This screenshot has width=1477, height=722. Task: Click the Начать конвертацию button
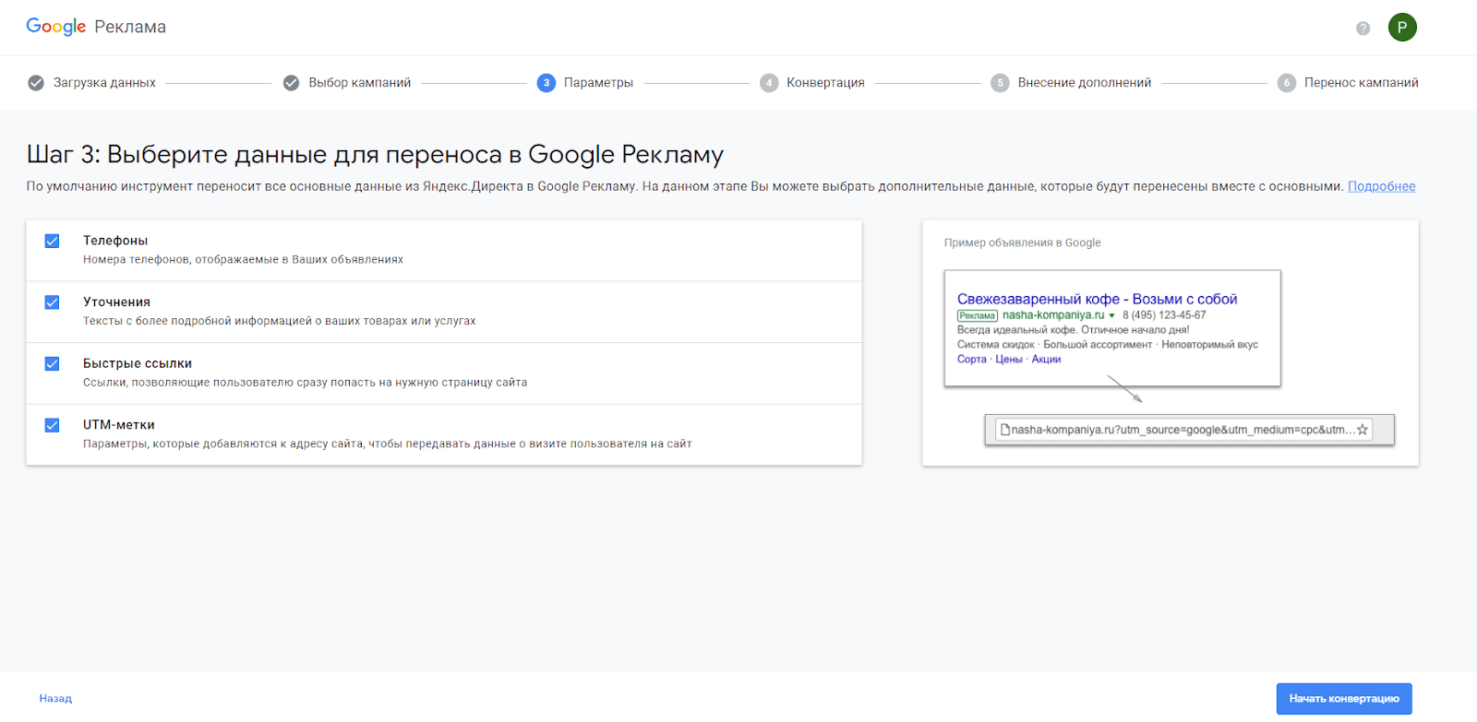(x=1344, y=698)
